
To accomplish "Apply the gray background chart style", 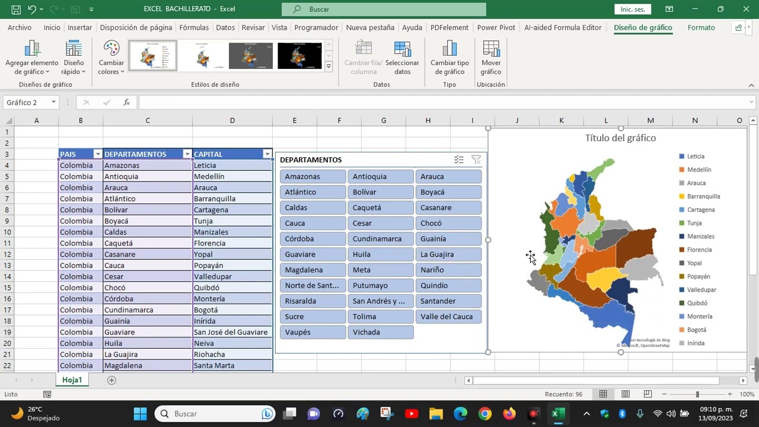I will (x=251, y=56).
